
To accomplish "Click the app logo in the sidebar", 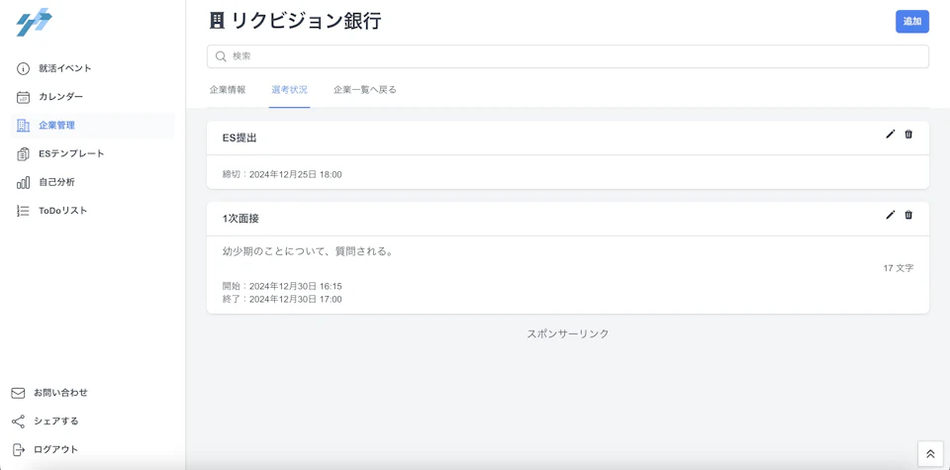I will point(34,22).
